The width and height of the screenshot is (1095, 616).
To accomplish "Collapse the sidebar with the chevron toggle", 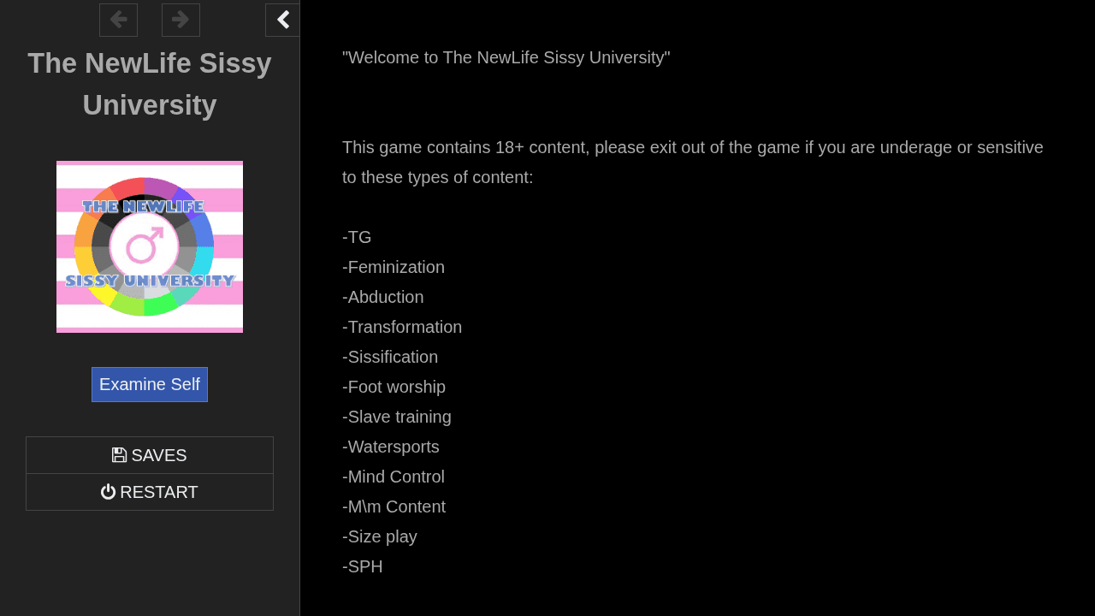I will click(x=282, y=20).
